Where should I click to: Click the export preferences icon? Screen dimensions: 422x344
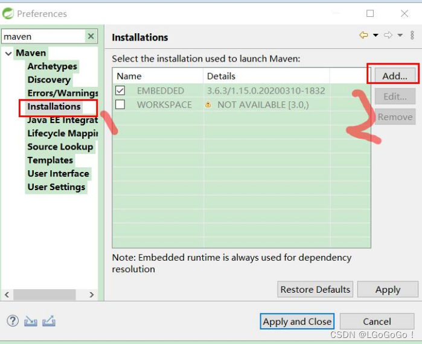click(49, 321)
